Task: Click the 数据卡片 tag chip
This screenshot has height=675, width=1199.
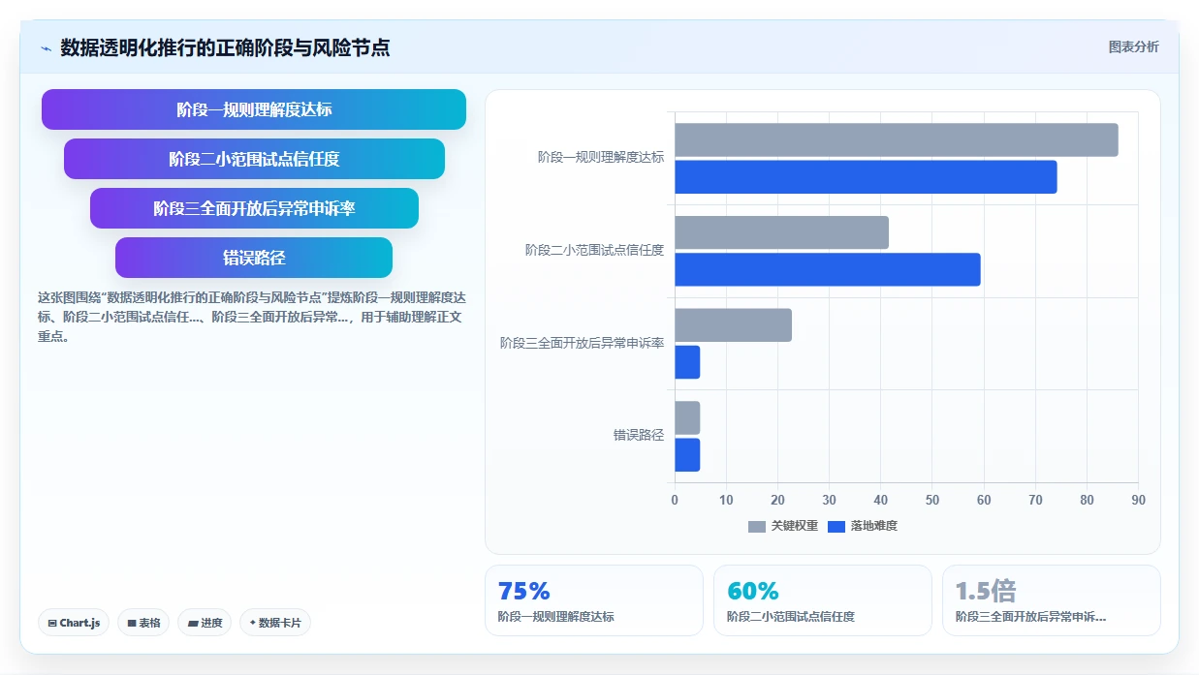Action: click(x=275, y=623)
